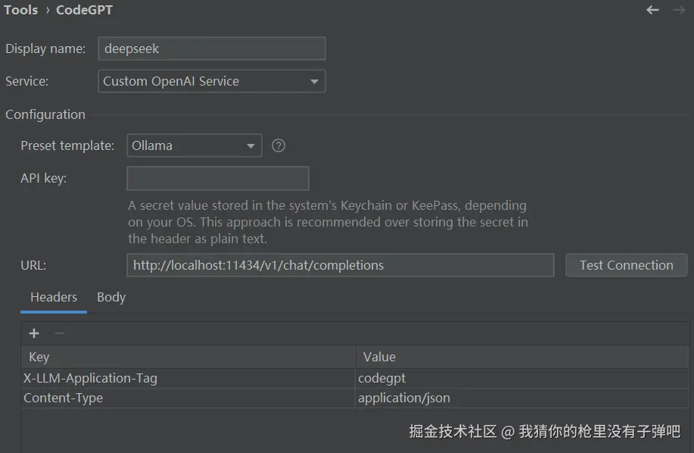Focus the Display name field
The image size is (694, 453).
(x=212, y=48)
